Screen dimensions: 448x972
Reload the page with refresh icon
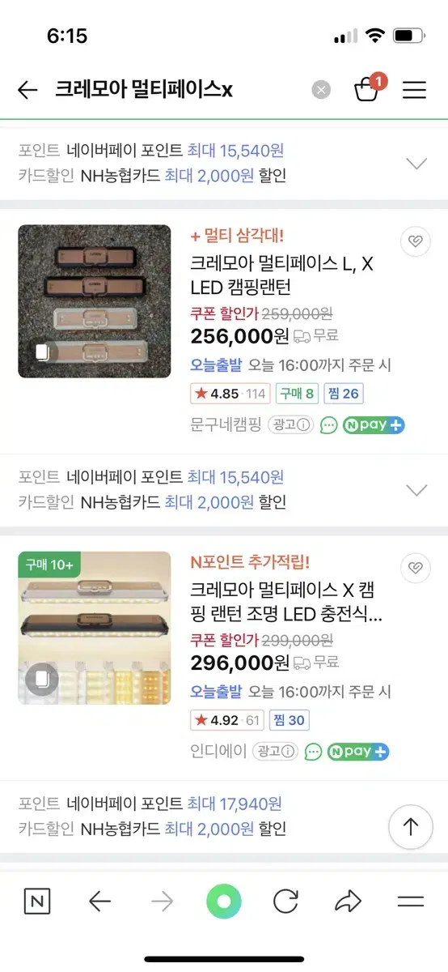pyautogui.click(x=285, y=902)
